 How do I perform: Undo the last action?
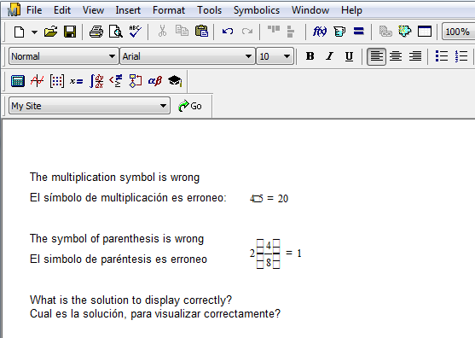(228, 32)
